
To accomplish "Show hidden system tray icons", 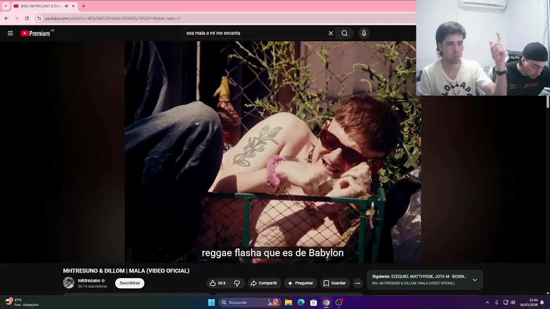I will coord(487,303).
